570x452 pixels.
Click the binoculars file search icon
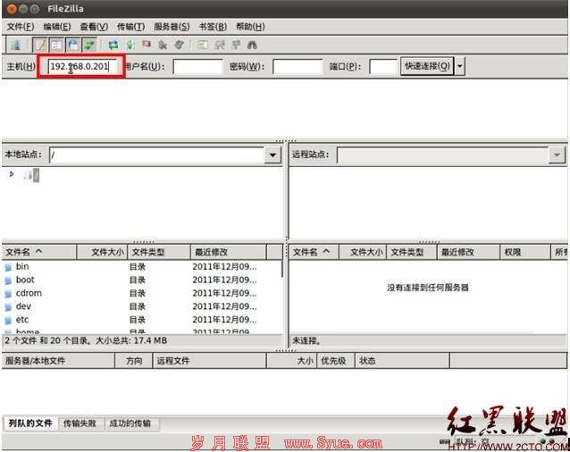[252, 45]
